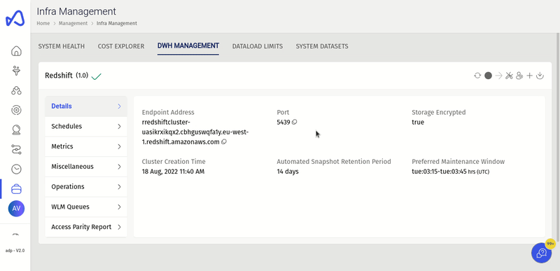Expand the Schedules section
This screenshot has height=271, width=560.
86,126
